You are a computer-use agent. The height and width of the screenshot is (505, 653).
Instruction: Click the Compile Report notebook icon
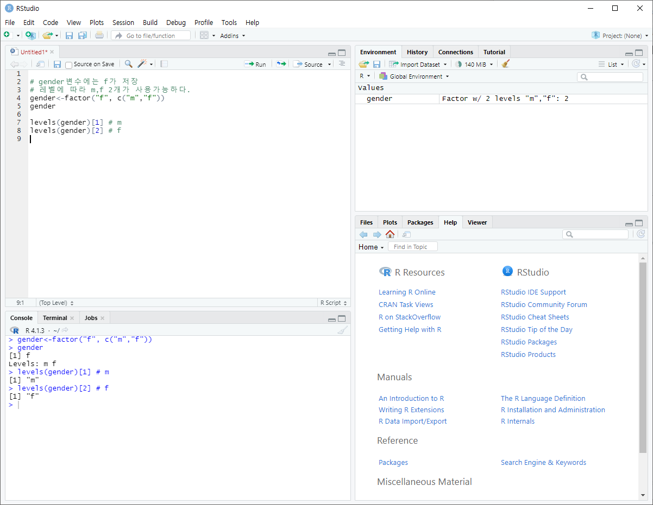point(164,64)
